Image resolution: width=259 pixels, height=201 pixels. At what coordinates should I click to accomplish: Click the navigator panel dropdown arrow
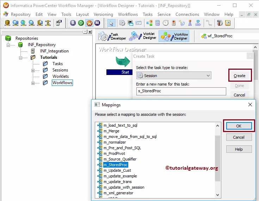[85, 32]
